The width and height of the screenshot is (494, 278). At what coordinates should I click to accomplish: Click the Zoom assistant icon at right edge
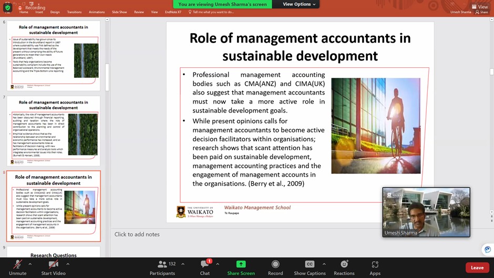[x=488, y=250]
